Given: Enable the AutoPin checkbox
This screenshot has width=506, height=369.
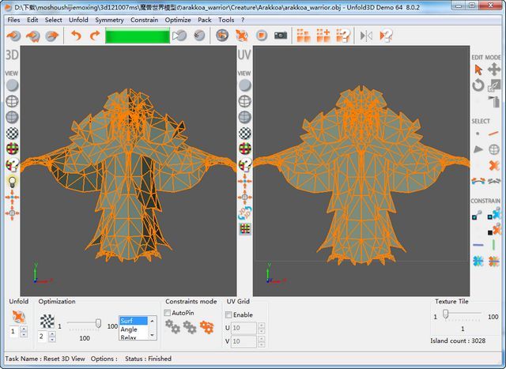Looking at the screenshot, I should pyautogui.click(x=167, y=313).
